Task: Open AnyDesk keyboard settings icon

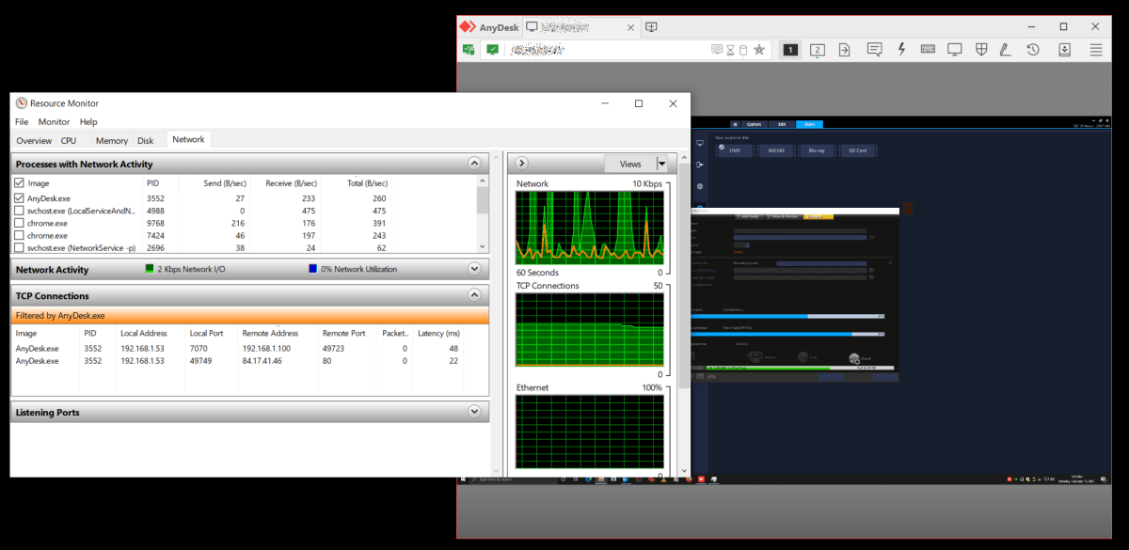Action: [928, 50]
